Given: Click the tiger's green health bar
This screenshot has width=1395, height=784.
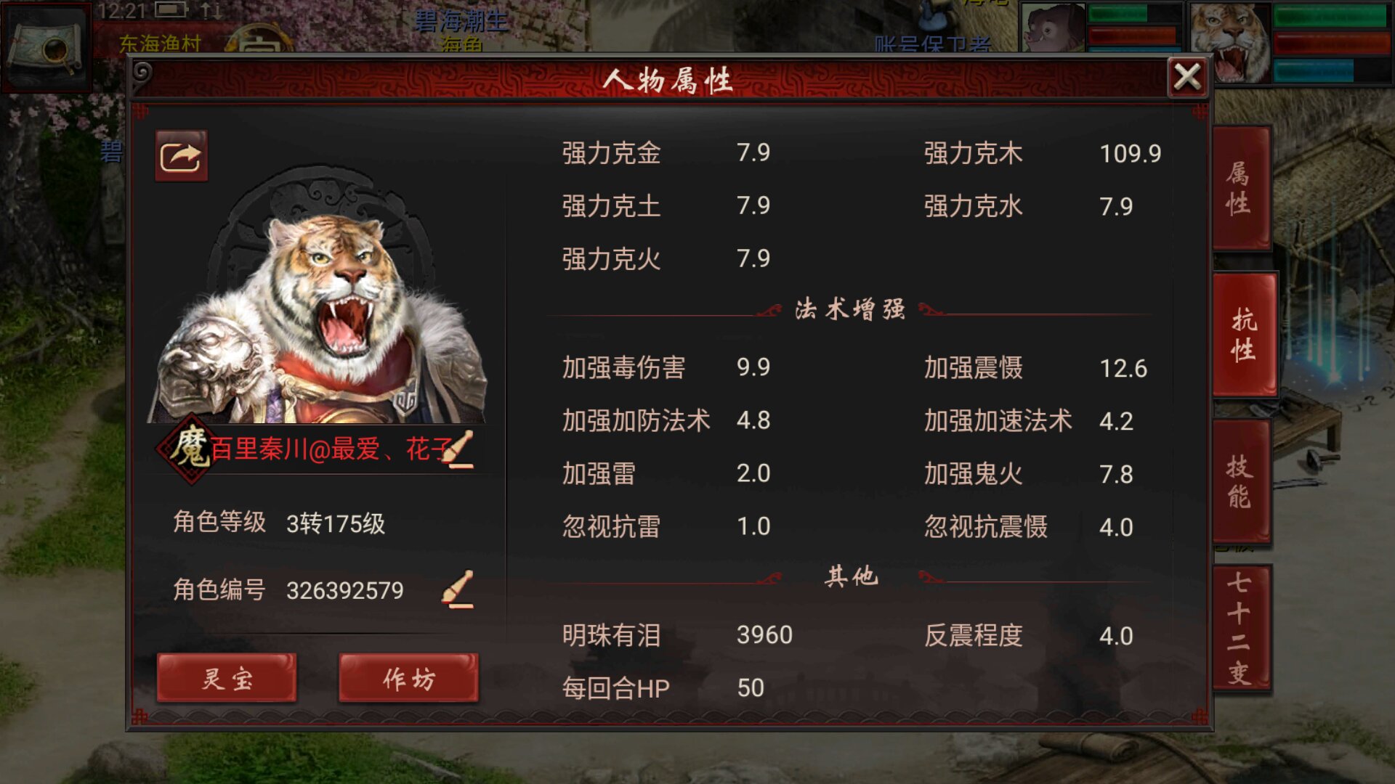Looking at the screenshot, I should 1330,16.
